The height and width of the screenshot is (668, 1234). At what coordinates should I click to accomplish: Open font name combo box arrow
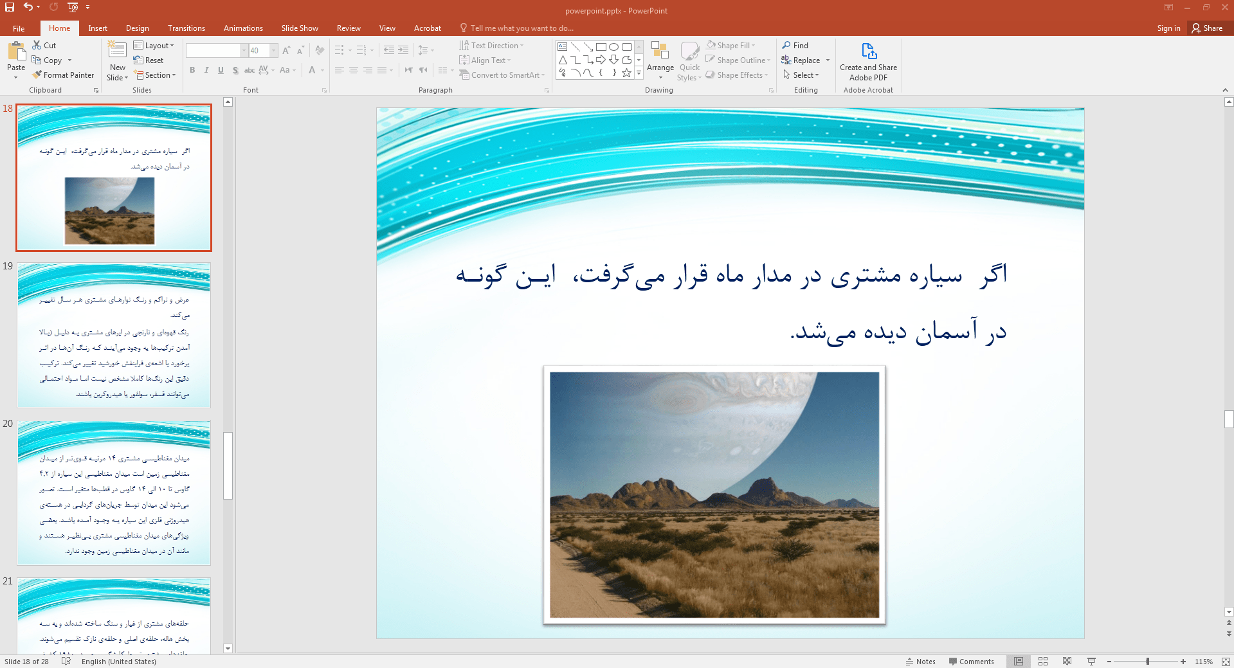click(244, 50)
